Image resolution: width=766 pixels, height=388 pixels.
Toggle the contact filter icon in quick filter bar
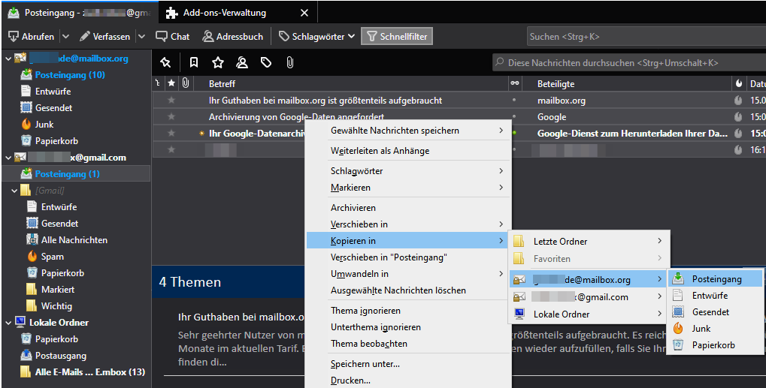coord(242,62)
